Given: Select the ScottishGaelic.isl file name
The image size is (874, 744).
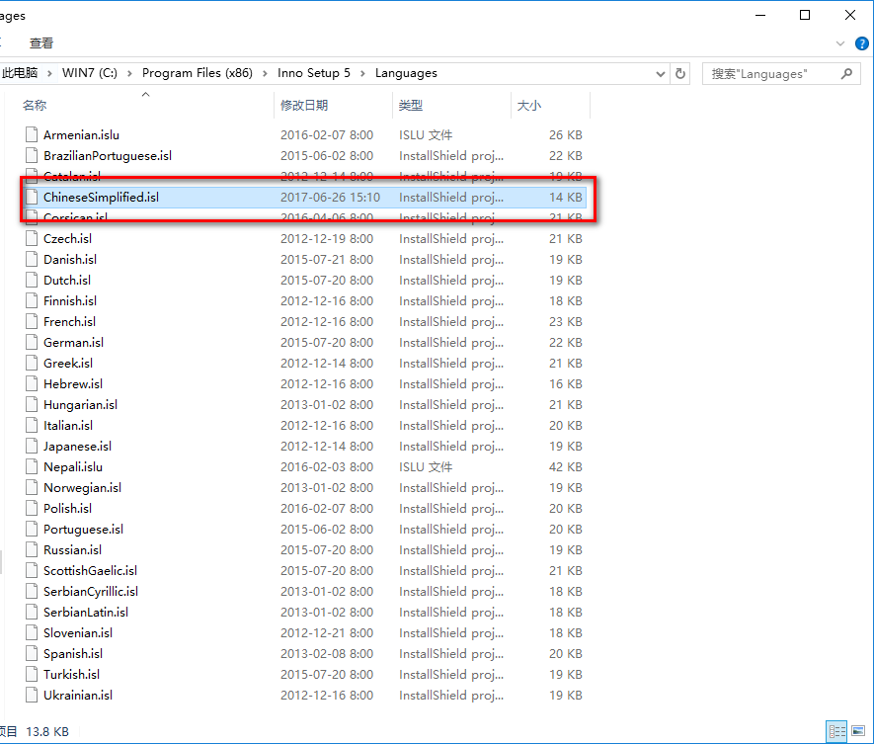Looking at the screenshot, I should pos(90,570).
